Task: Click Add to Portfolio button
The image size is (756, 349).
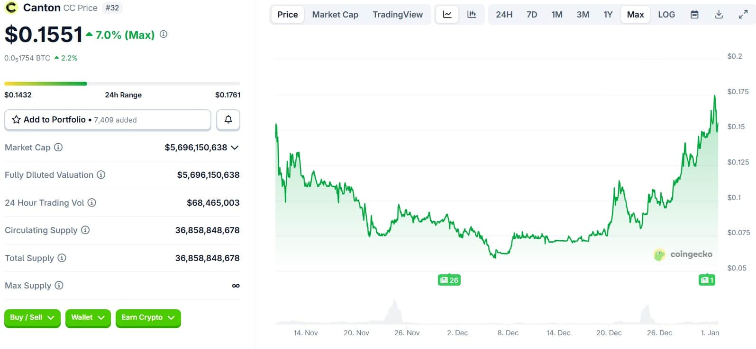Action: (x=108, y=120)
